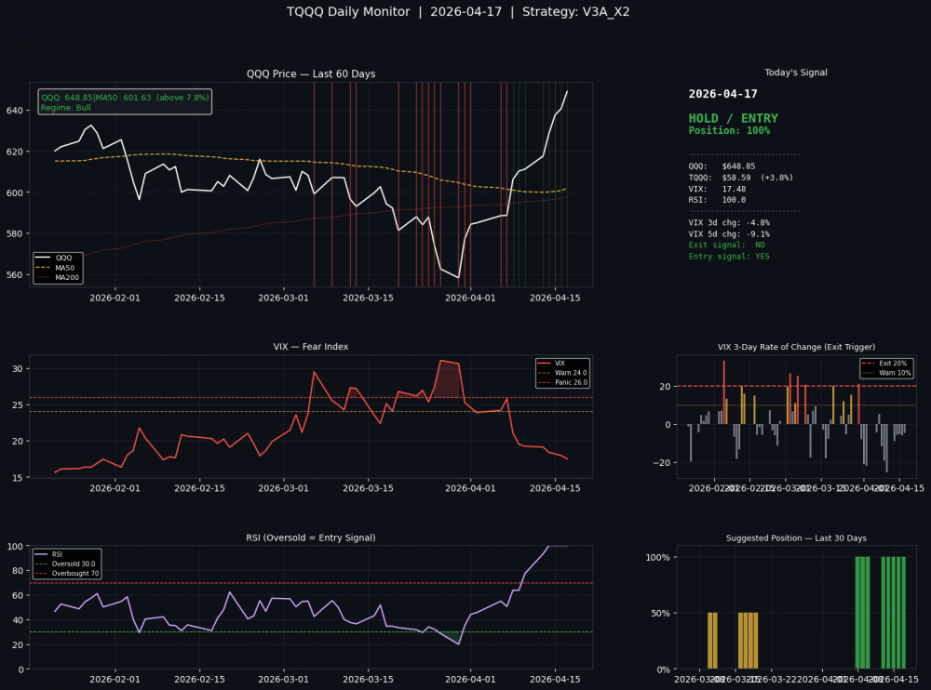The image size is (931, 690).
Task: Click the Entry signal: YES line
Action: point(729,257)
